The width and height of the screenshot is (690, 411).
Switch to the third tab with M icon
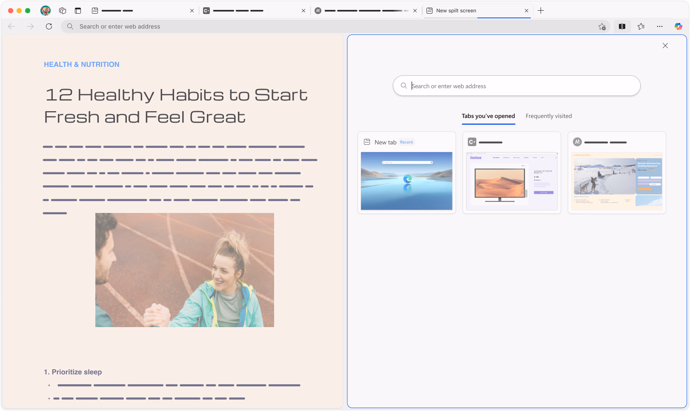point(366,11)
